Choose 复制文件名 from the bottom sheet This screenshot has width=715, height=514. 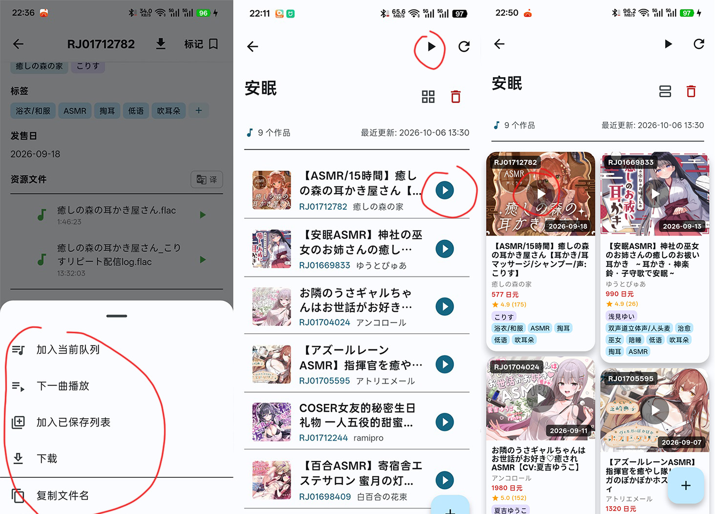tap(116, 495)
